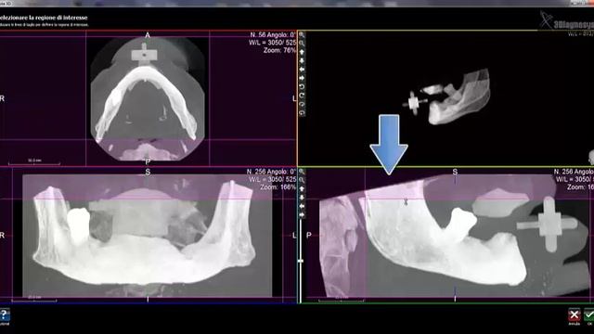
Task: Open the Tutorial help question-mark icon
Action: pyautogui.click(x=4, y=315)
